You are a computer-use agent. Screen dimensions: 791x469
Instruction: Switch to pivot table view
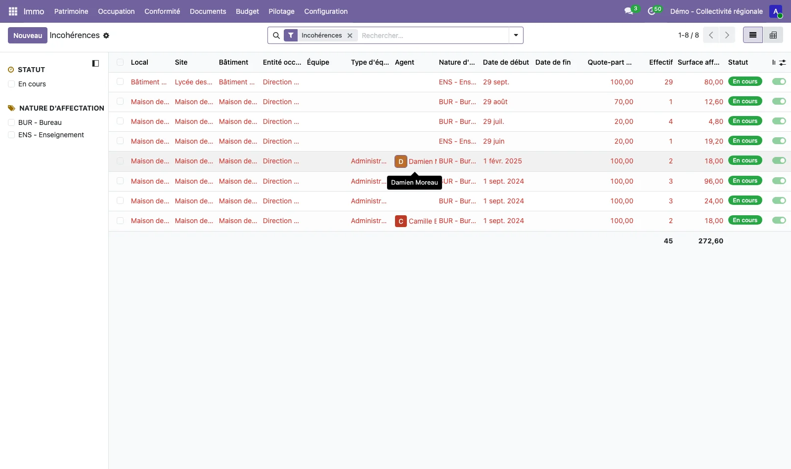coord(773,35)
